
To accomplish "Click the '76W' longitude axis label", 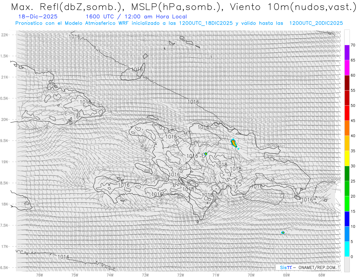I will point(39,275).
